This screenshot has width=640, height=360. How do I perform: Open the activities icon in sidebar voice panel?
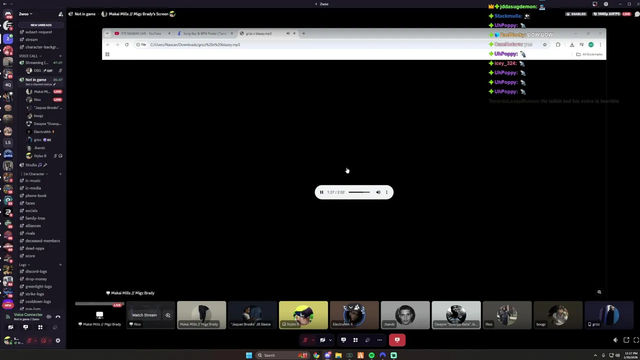point(40,327)
